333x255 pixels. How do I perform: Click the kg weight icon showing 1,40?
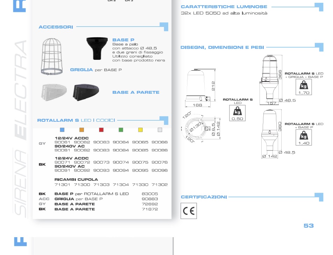tap(304, 137)
